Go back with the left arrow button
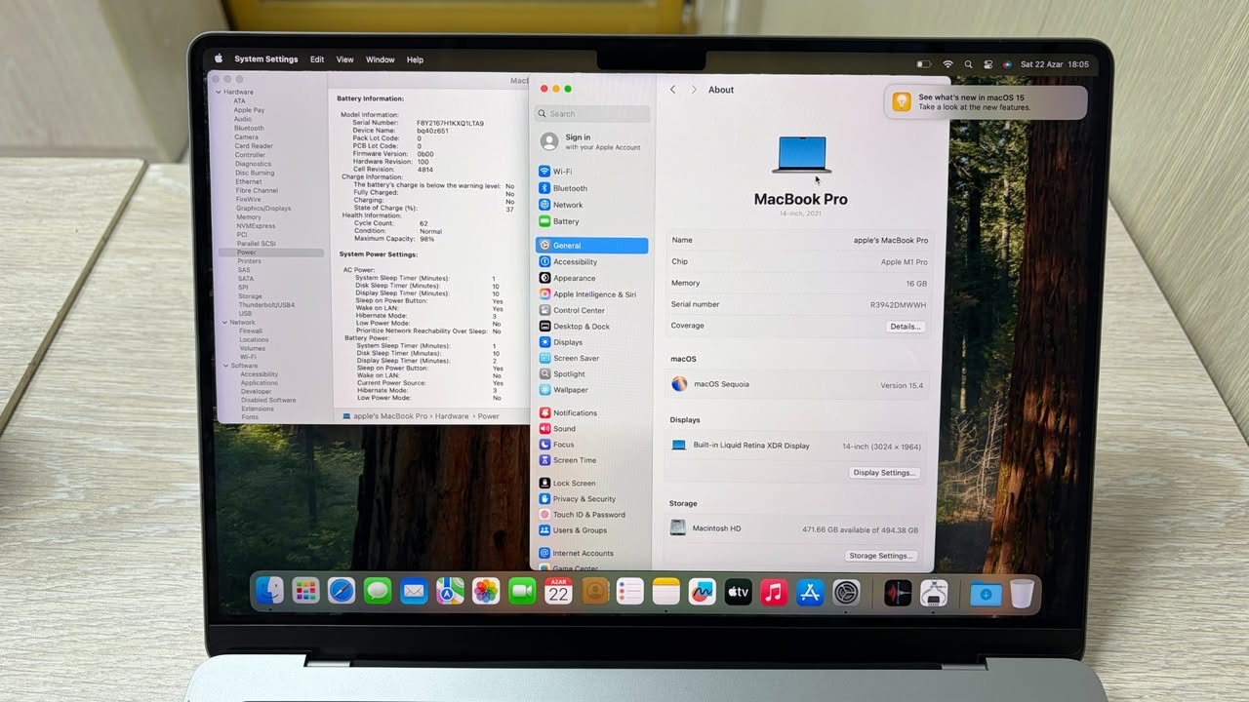This screenshot has width=1249, height=702. point(672,90)
